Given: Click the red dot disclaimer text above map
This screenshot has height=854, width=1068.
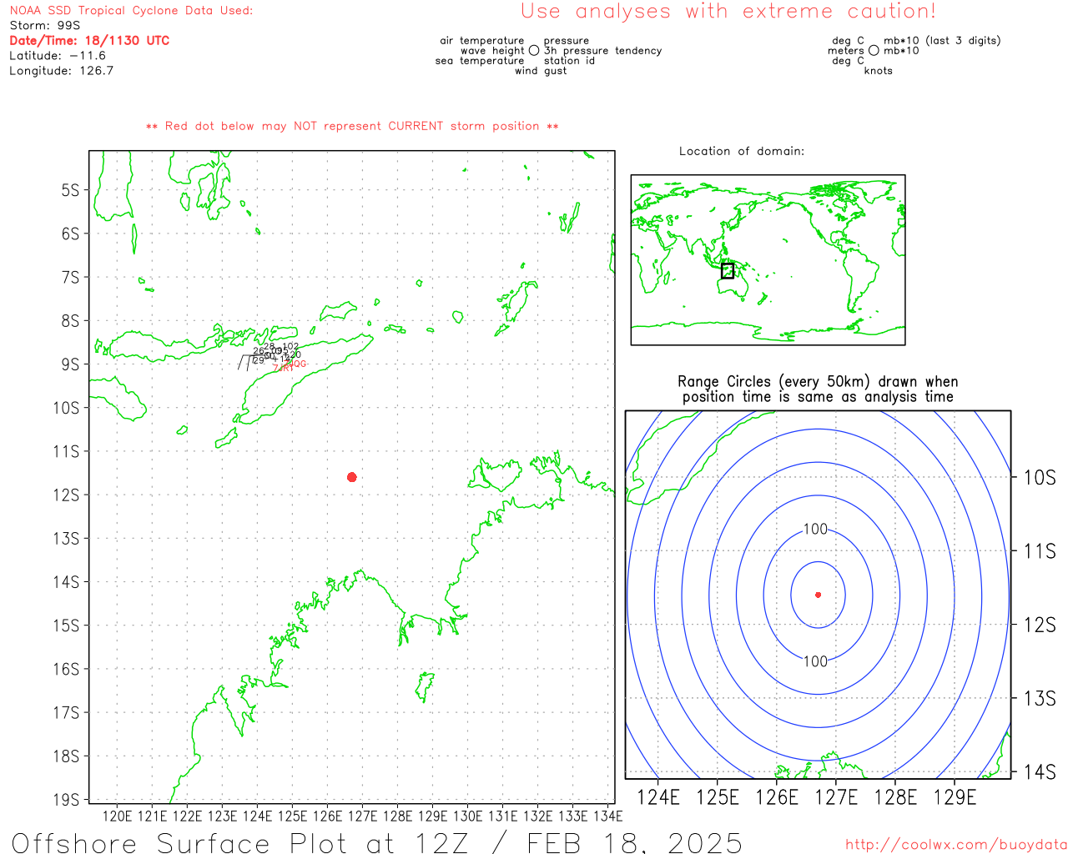Looking at the screenshot, I should pyautogui.click(x=352, y=126).
